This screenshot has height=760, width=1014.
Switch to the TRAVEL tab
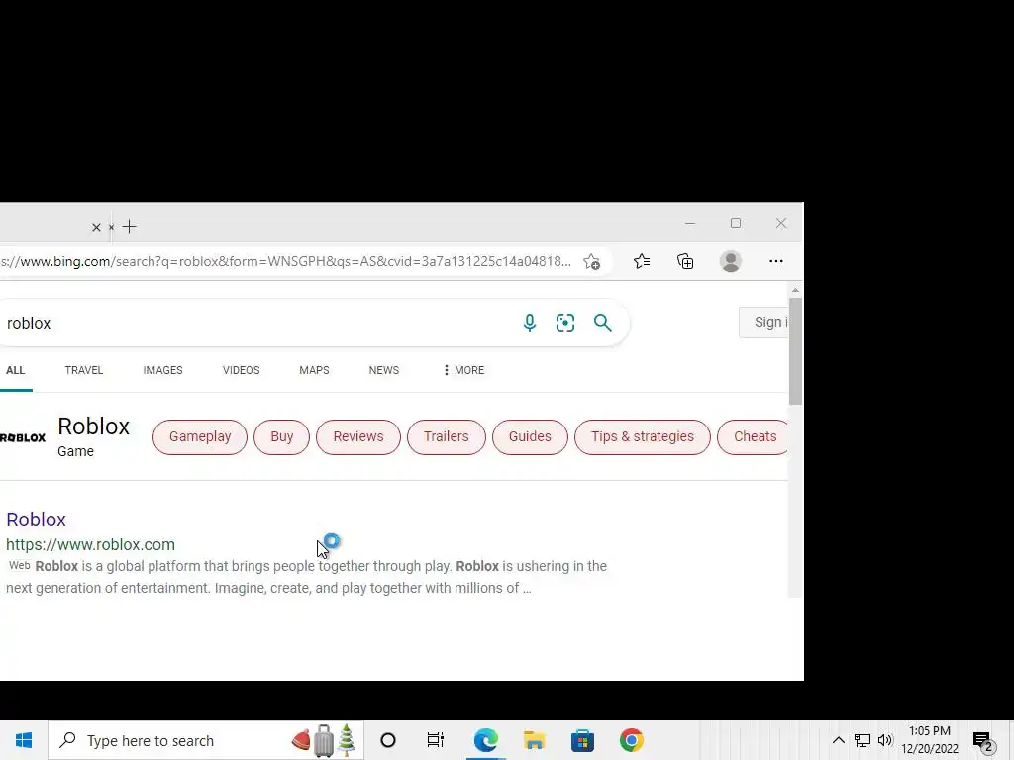(83, 370)
